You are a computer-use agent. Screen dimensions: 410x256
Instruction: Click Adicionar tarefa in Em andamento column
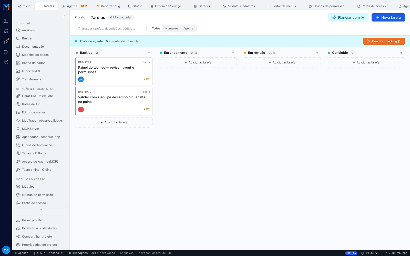(x=198, y=62)
